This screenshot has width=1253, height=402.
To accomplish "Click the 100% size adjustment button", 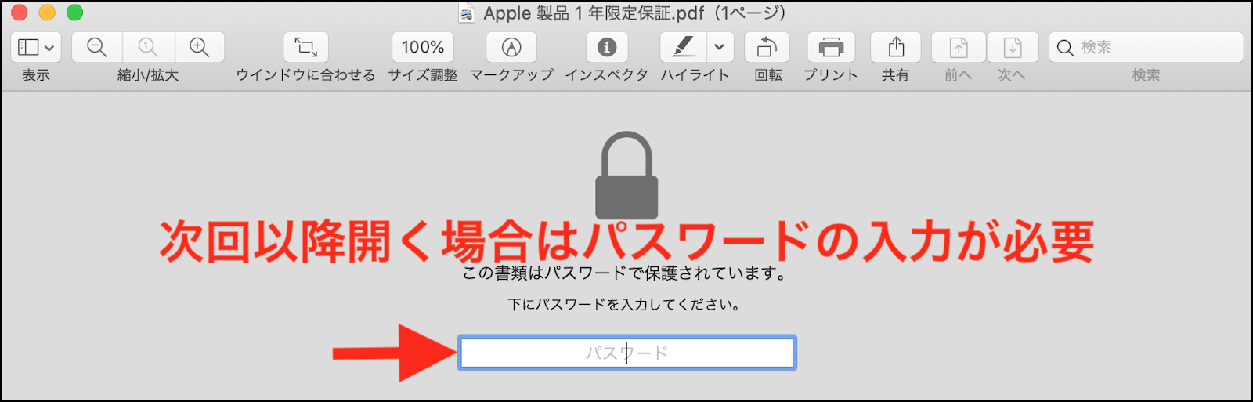I will point(423,48).
